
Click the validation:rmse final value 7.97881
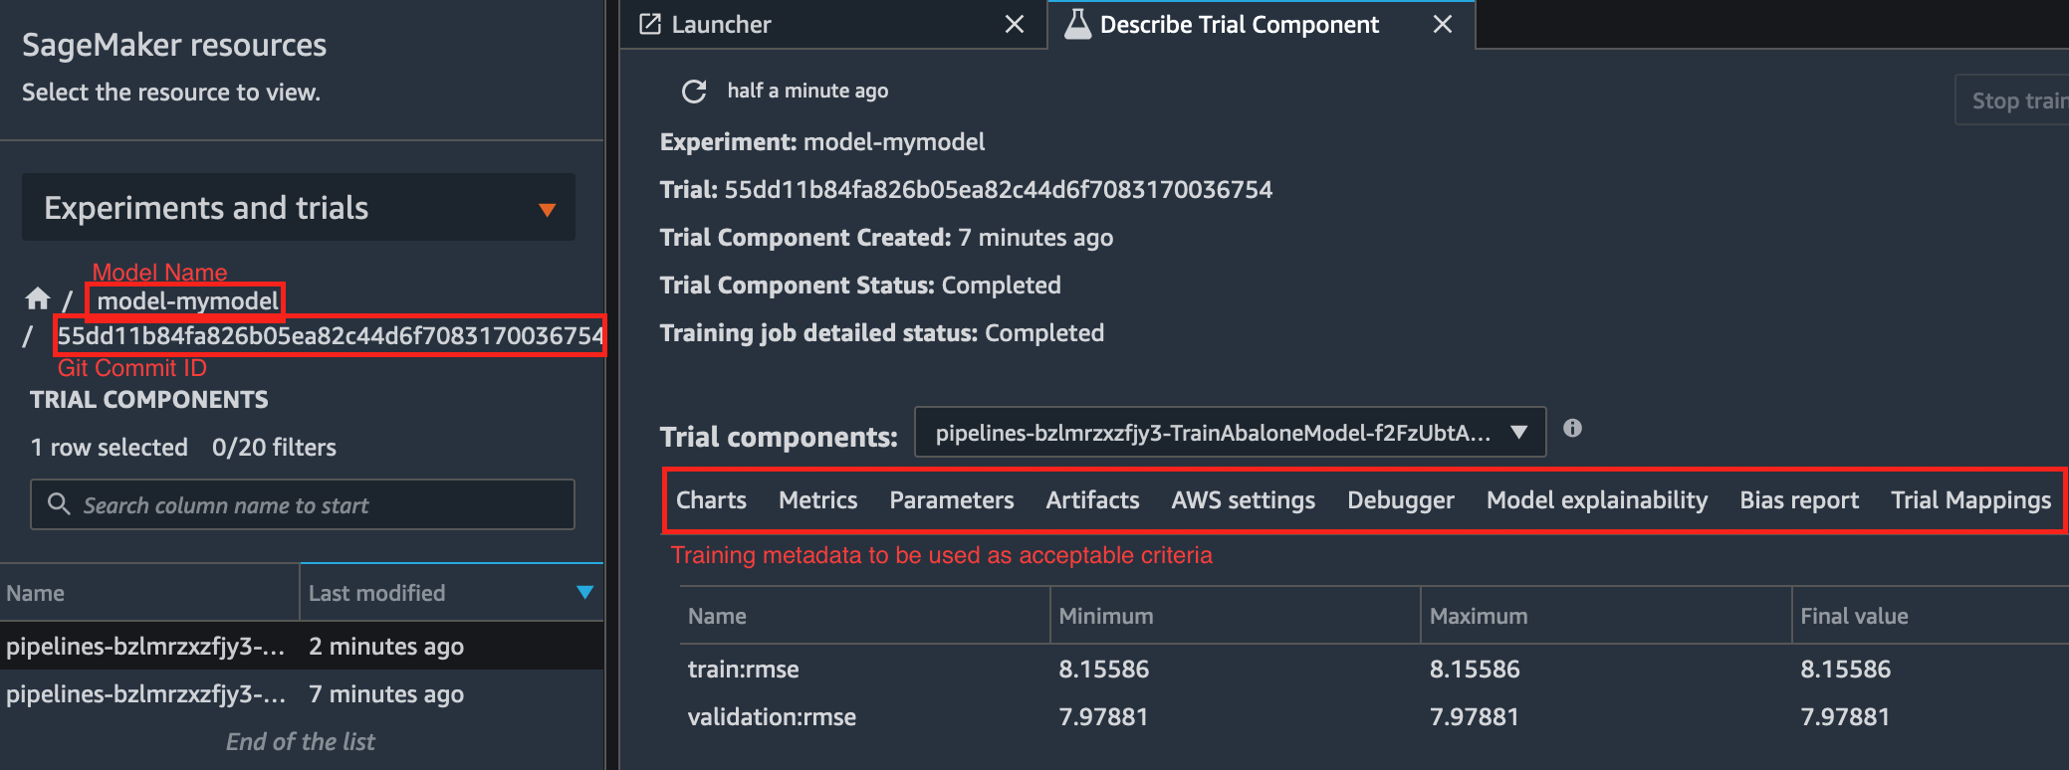pyautogui.click(x=1845, y=716)
